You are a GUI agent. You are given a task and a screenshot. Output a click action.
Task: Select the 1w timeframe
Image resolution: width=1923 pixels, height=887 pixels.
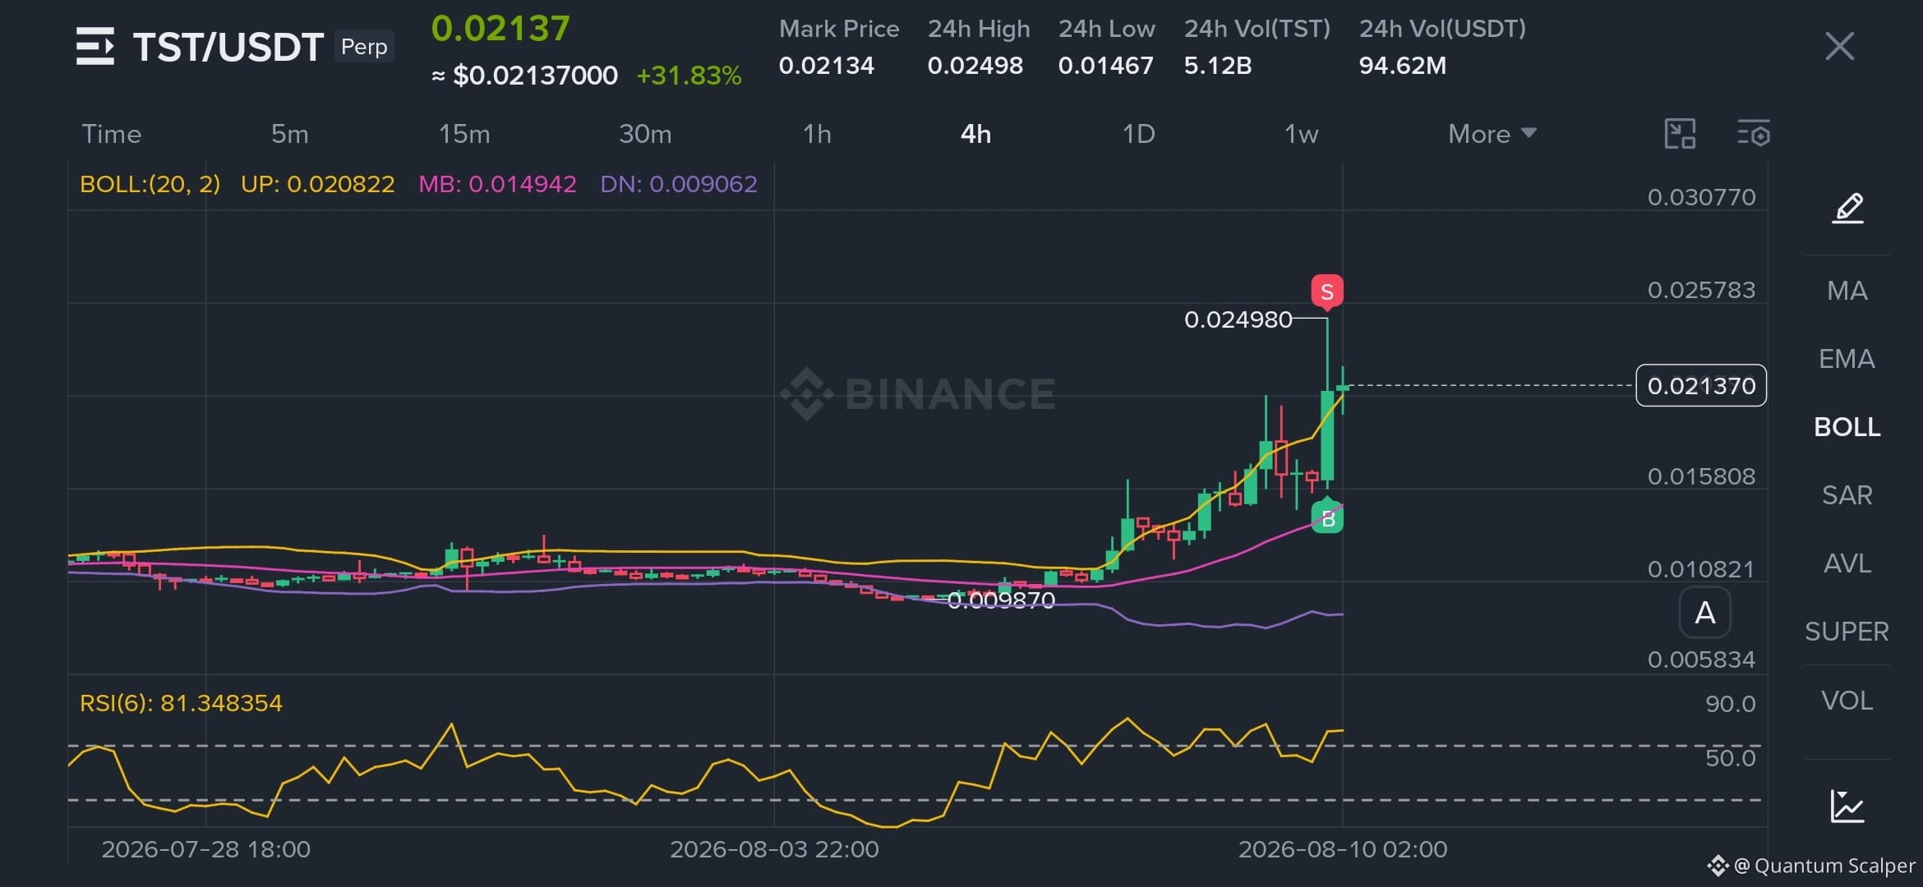pos(1302,134)
